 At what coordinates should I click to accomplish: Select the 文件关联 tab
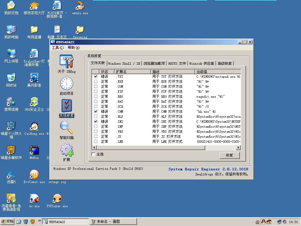click(98, 63)
